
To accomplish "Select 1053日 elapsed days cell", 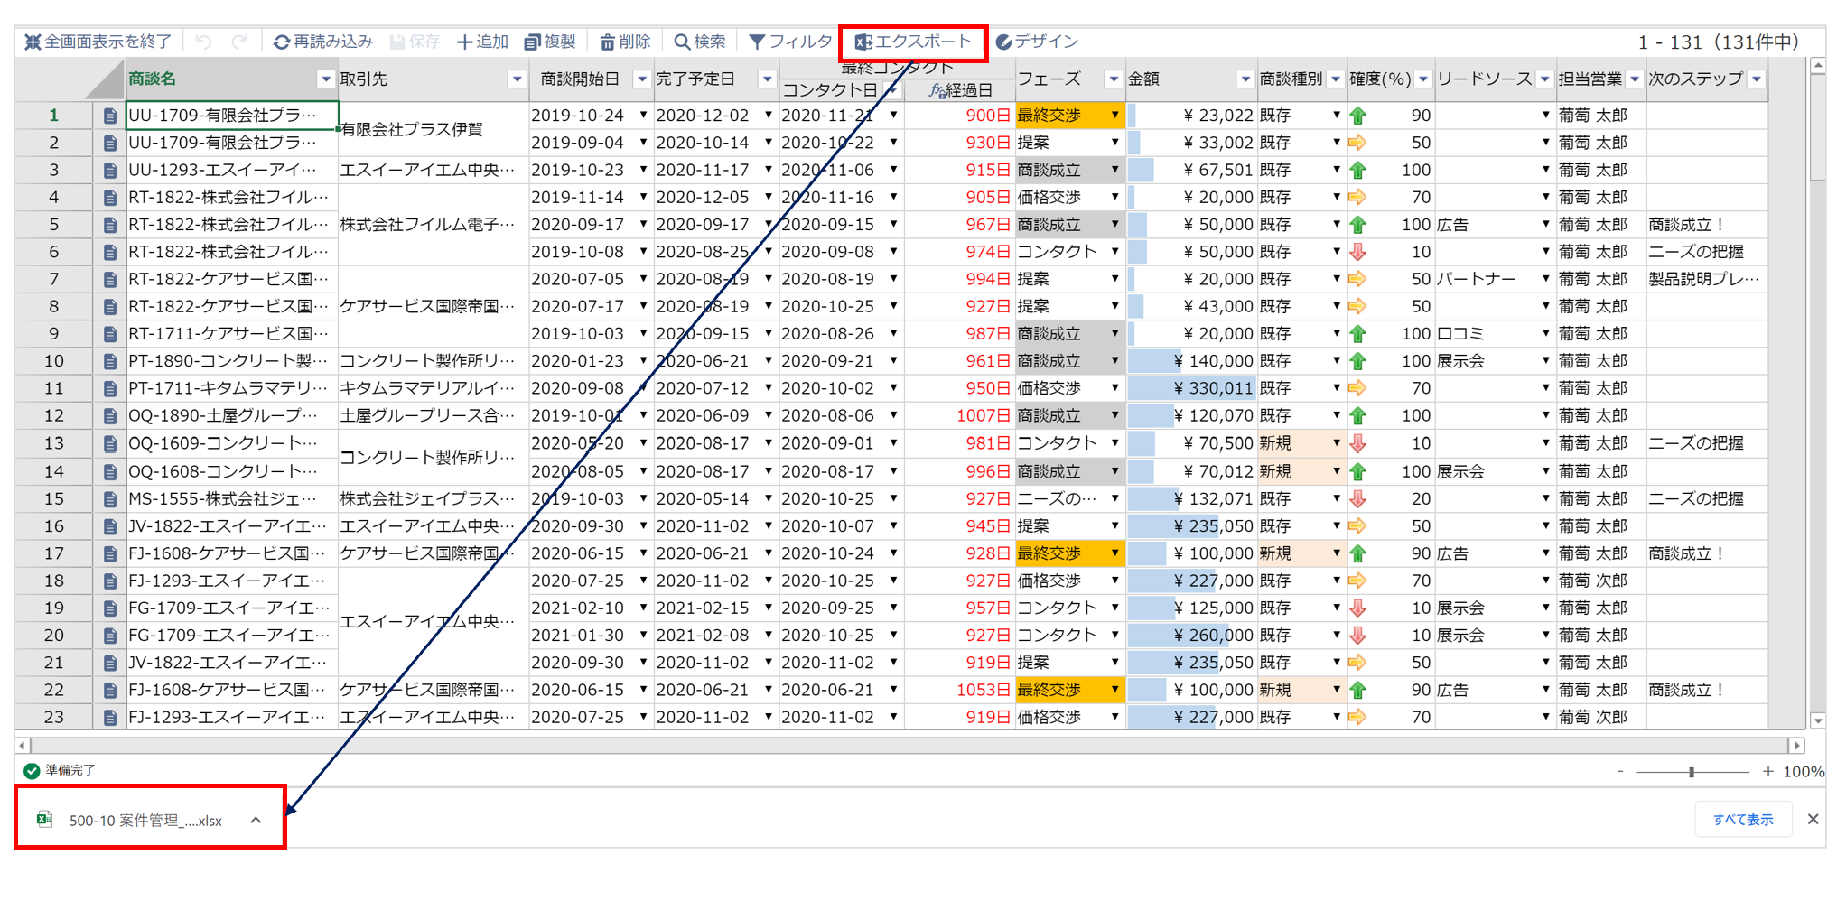I will [959, 690].
